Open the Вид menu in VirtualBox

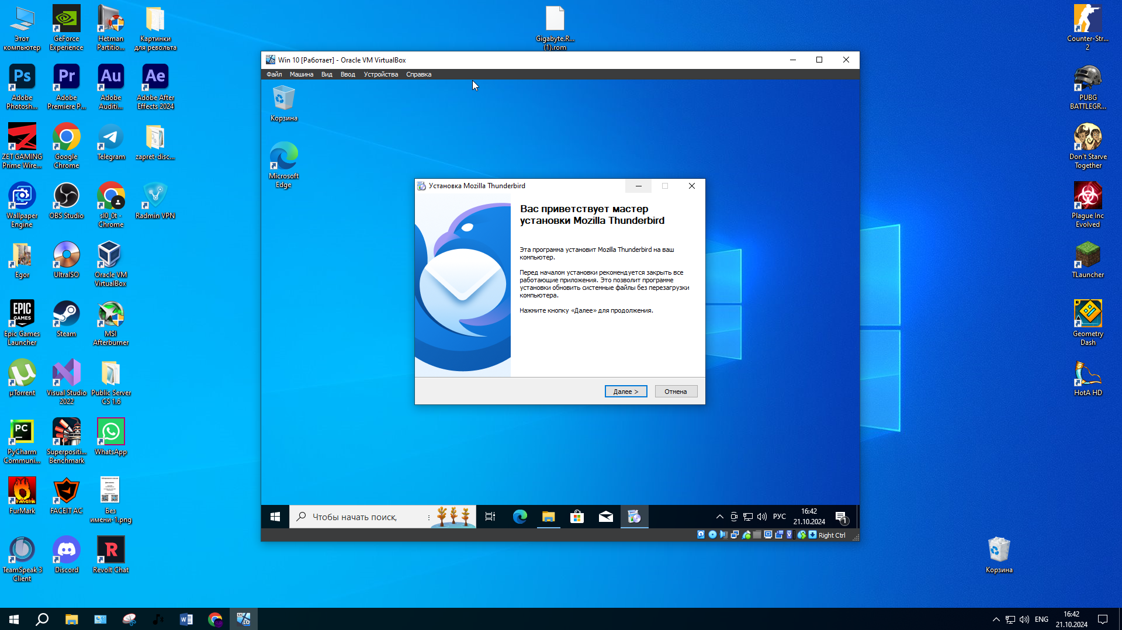327,74
